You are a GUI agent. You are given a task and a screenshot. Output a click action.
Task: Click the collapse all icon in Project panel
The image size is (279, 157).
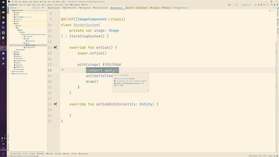[x=39, y=8]
